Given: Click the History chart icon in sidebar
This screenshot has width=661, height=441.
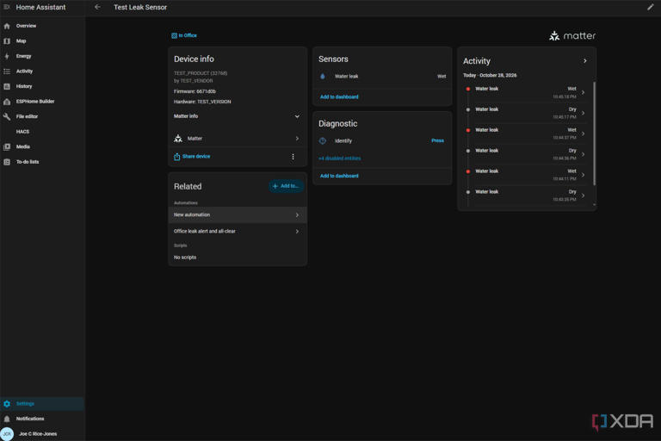Looking at the screenshot, I should tap(7, 86).
